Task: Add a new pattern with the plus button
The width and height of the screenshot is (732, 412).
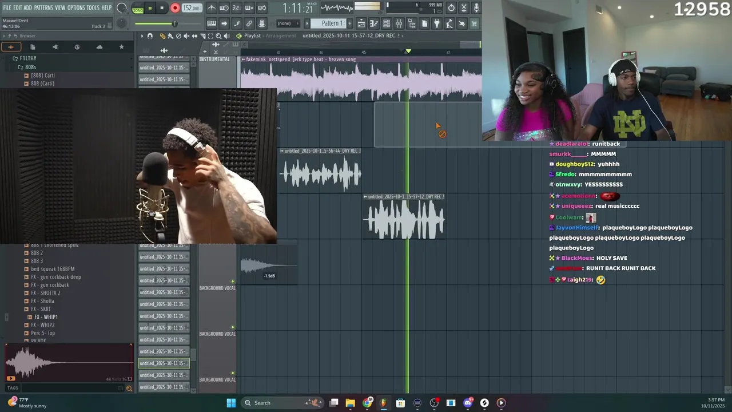Action: click(349, 23)
